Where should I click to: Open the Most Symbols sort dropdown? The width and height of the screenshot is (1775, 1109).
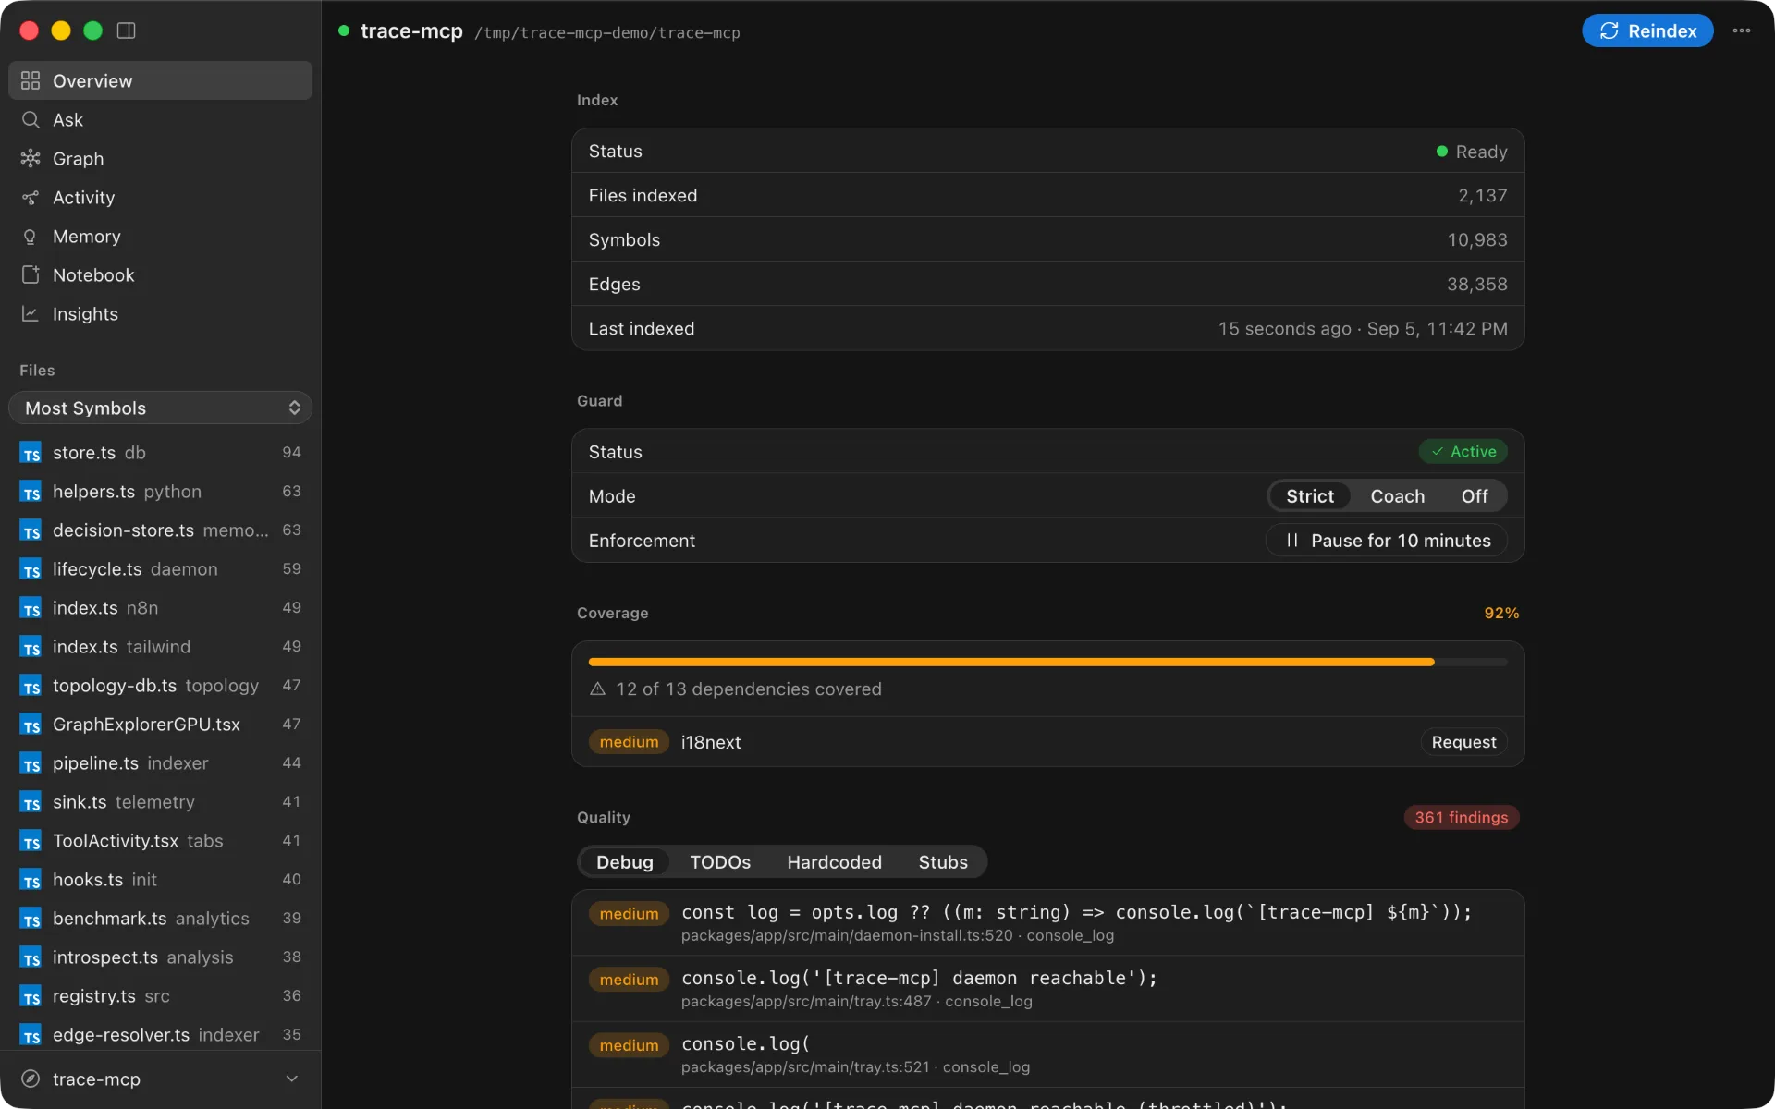[x=161, y=408]
